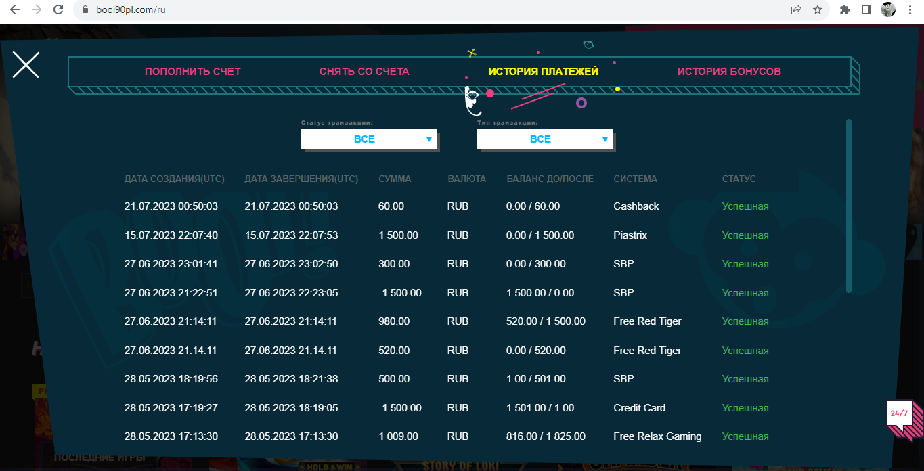
Task: Select Cashback system cell
Action: click(x=636, y=206)
